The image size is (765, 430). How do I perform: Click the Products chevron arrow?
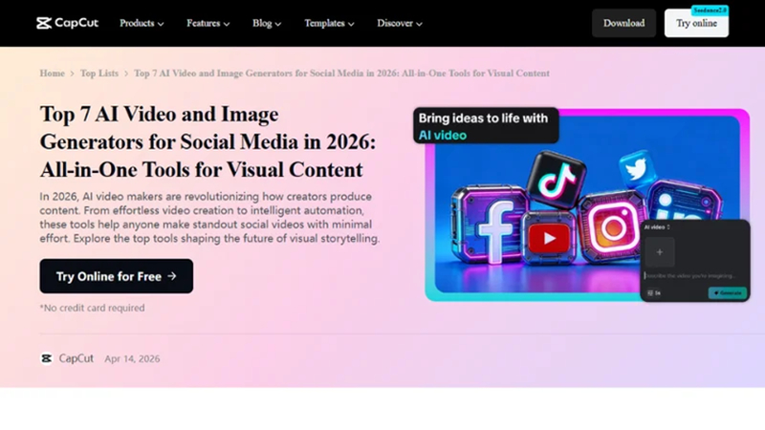pos(161,24)
